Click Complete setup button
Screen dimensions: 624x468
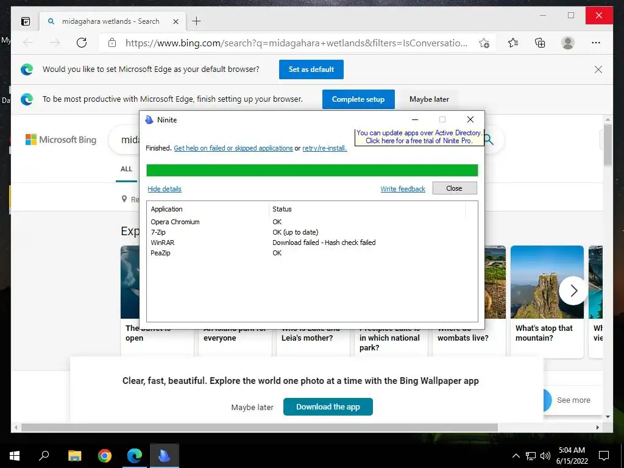358,99
